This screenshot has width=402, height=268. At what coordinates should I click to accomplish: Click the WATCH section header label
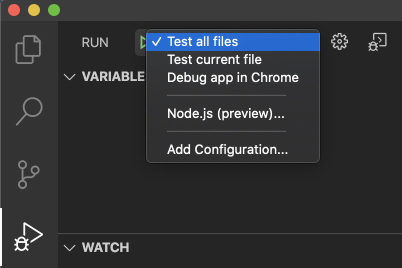coord(105,247)
